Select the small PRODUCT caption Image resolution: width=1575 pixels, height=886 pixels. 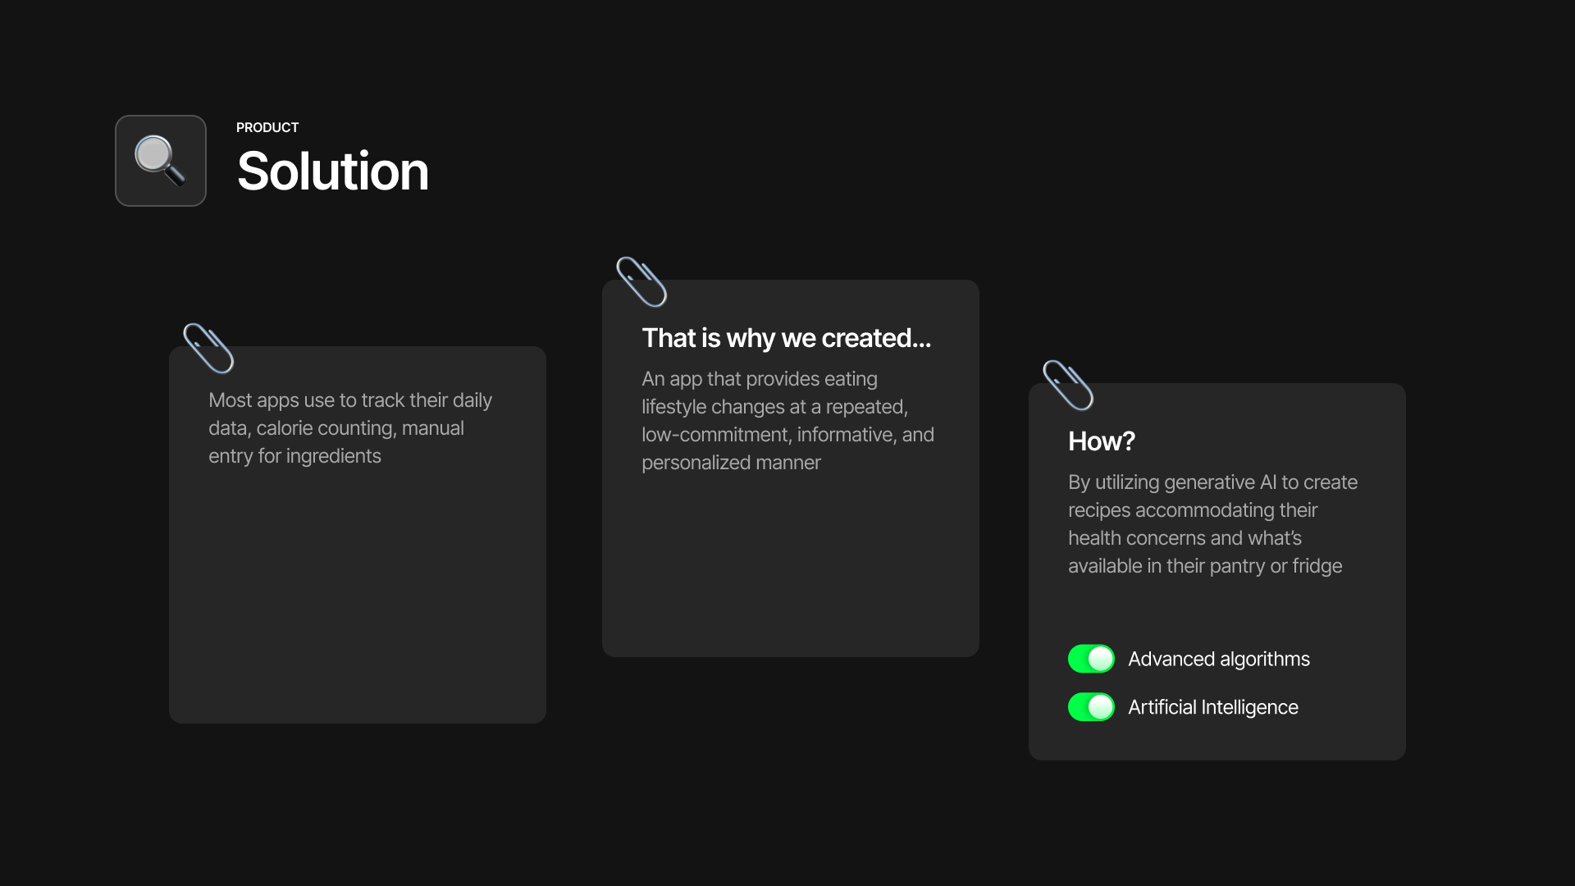pyautogui.click(x=267, y=127)
